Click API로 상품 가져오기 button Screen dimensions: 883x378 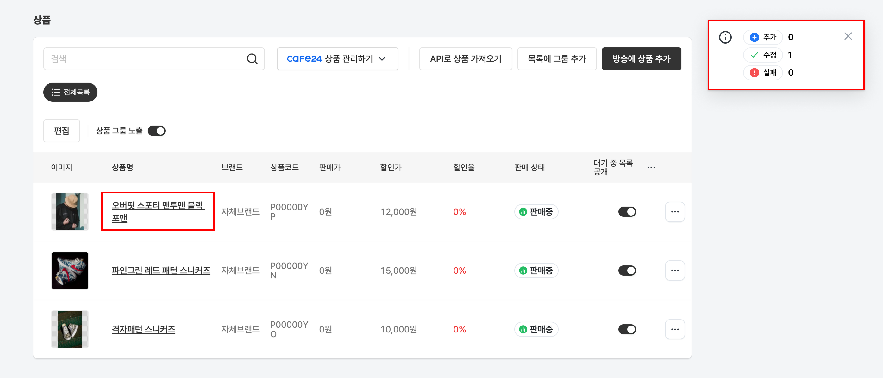click(465, 59)
